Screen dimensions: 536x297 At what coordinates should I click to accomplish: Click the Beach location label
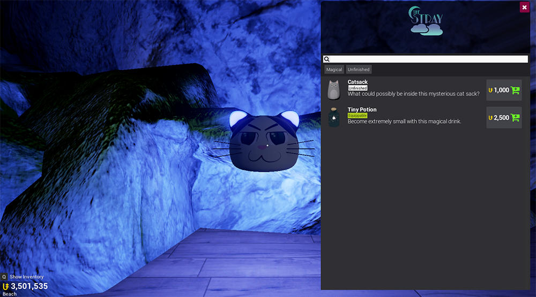[10, 294]
